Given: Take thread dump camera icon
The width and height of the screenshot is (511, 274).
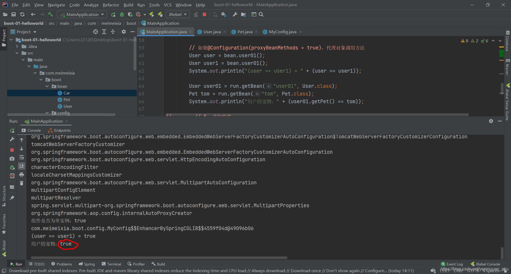Looking at the screenshot, I should click(x=12, y=159).
